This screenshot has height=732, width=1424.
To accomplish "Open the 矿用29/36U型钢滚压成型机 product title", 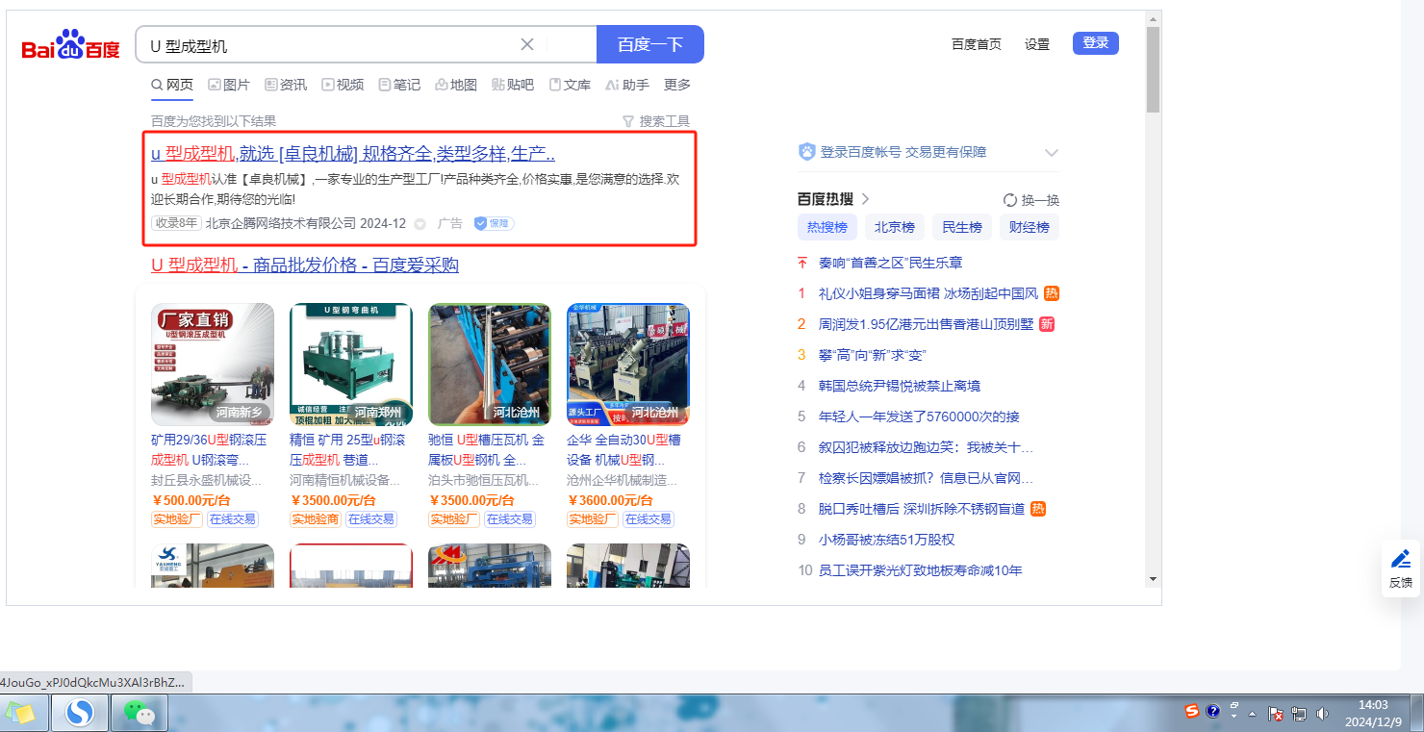I will click(207, 449).
